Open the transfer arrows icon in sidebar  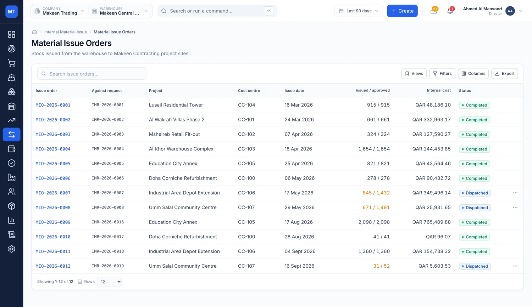pos(11,135)
